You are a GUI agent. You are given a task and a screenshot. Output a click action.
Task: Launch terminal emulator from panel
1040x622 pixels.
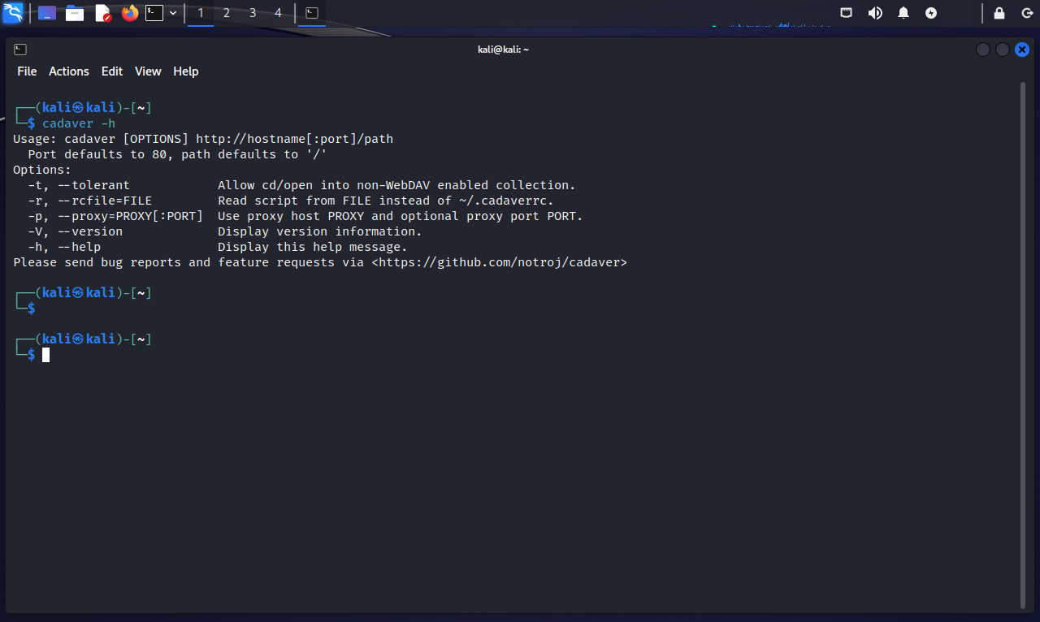tap(154, 13)
